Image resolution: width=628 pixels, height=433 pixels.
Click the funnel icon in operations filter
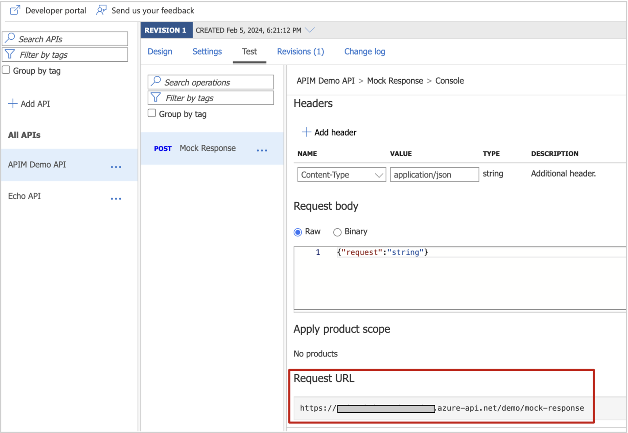(156, 97)
